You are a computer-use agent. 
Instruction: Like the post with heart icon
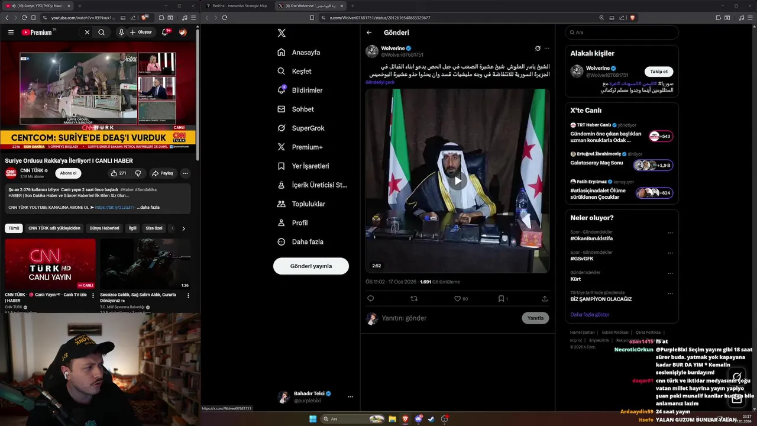[x=457, y=299]
